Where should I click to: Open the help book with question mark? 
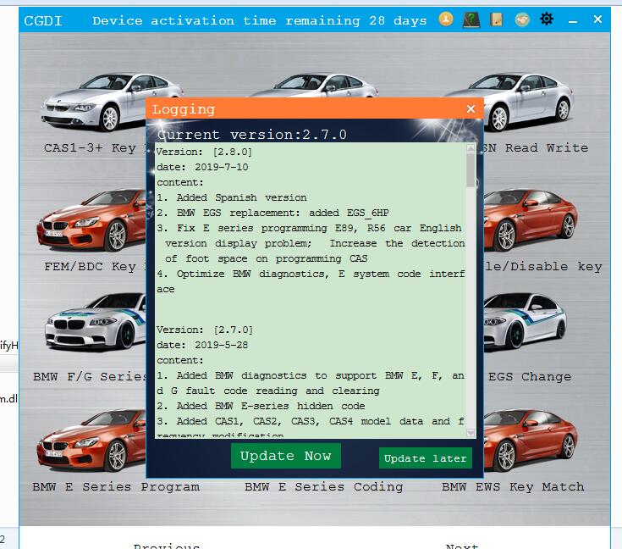tap(471, 19)
